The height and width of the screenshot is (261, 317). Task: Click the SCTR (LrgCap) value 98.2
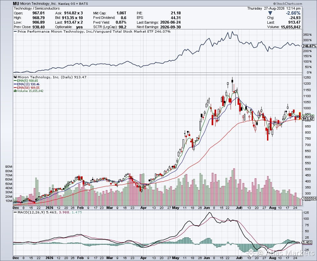coord(123,27)
